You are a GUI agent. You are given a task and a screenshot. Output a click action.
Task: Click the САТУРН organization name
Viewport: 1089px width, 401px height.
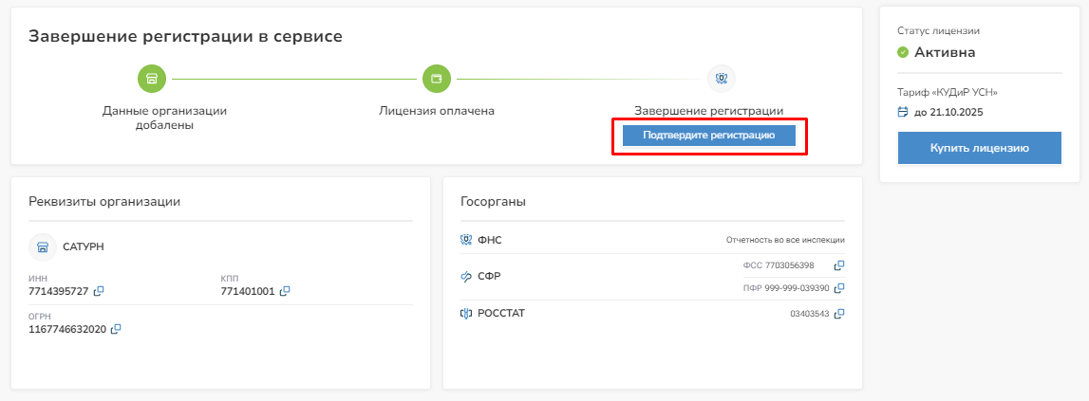click(x=83, y=246)
